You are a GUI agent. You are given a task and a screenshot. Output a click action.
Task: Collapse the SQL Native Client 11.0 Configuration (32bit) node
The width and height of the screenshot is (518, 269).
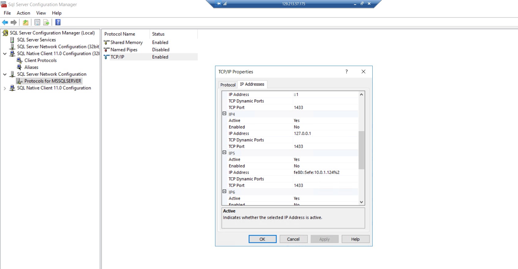click(5, 53)
